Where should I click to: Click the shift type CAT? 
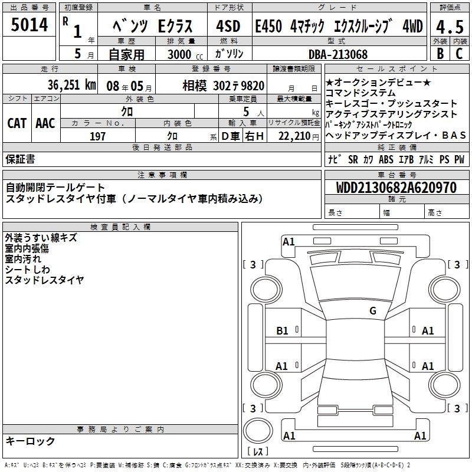pos(17,123)
